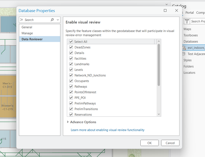Select the Test Adjacency database item
Viewport: 205px width, 157px height.
click(x=196, y=54)
